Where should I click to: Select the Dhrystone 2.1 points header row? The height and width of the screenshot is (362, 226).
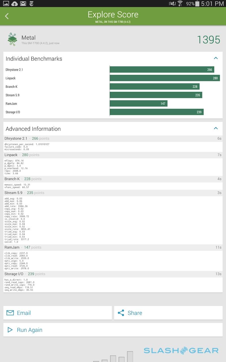click(x=113, y=139)
